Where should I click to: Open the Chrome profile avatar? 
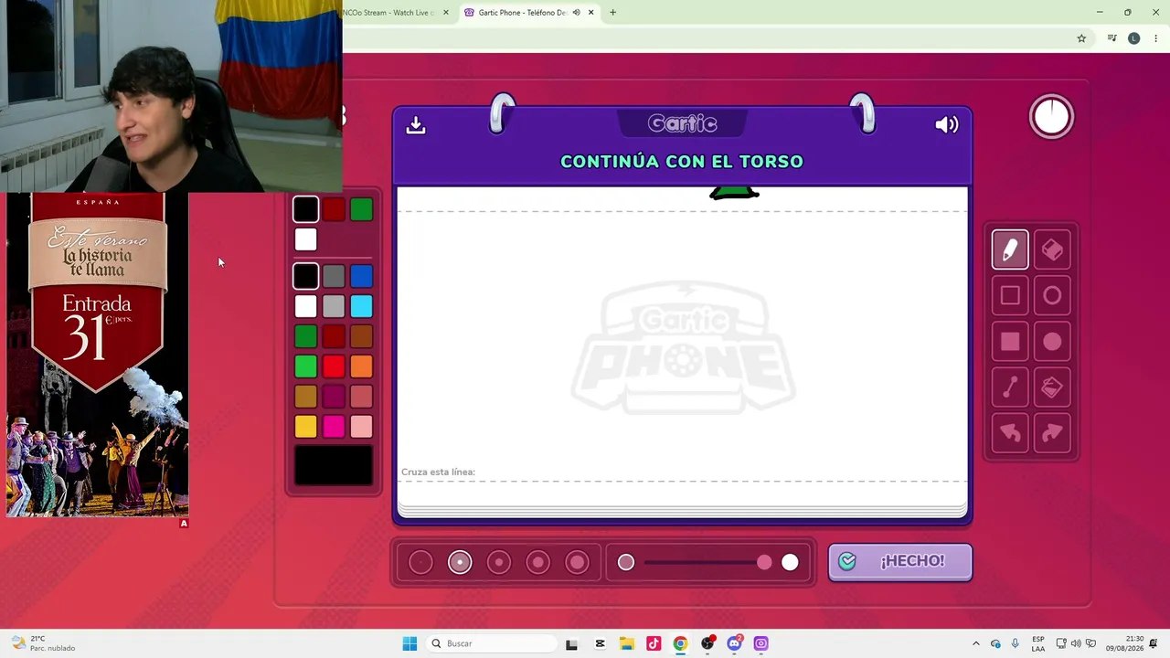point(1134,38)
